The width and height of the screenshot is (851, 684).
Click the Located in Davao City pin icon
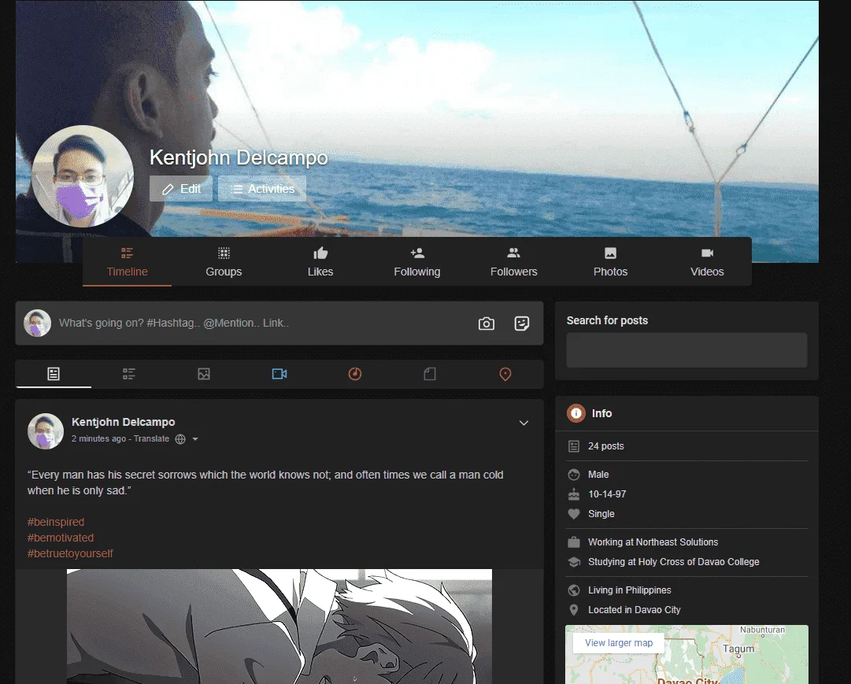coord(574,610)
